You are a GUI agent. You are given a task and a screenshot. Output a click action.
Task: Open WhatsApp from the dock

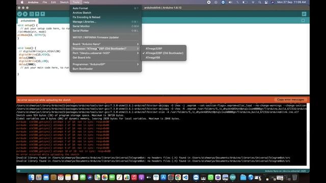pyautogui.click(x=210, y=177)
